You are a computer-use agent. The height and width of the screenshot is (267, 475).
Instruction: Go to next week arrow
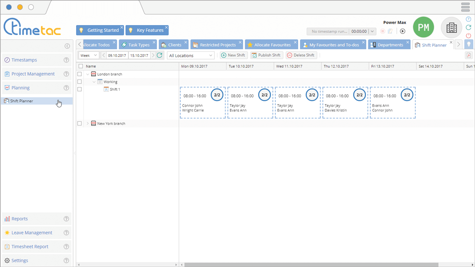153,55
